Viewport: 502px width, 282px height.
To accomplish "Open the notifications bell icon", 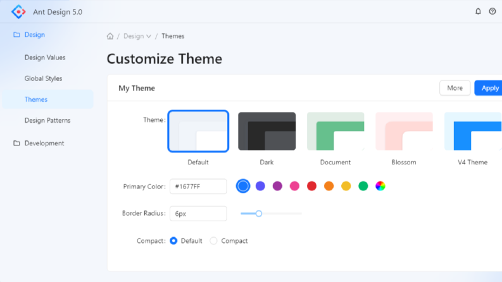I will tap(478, 11).
